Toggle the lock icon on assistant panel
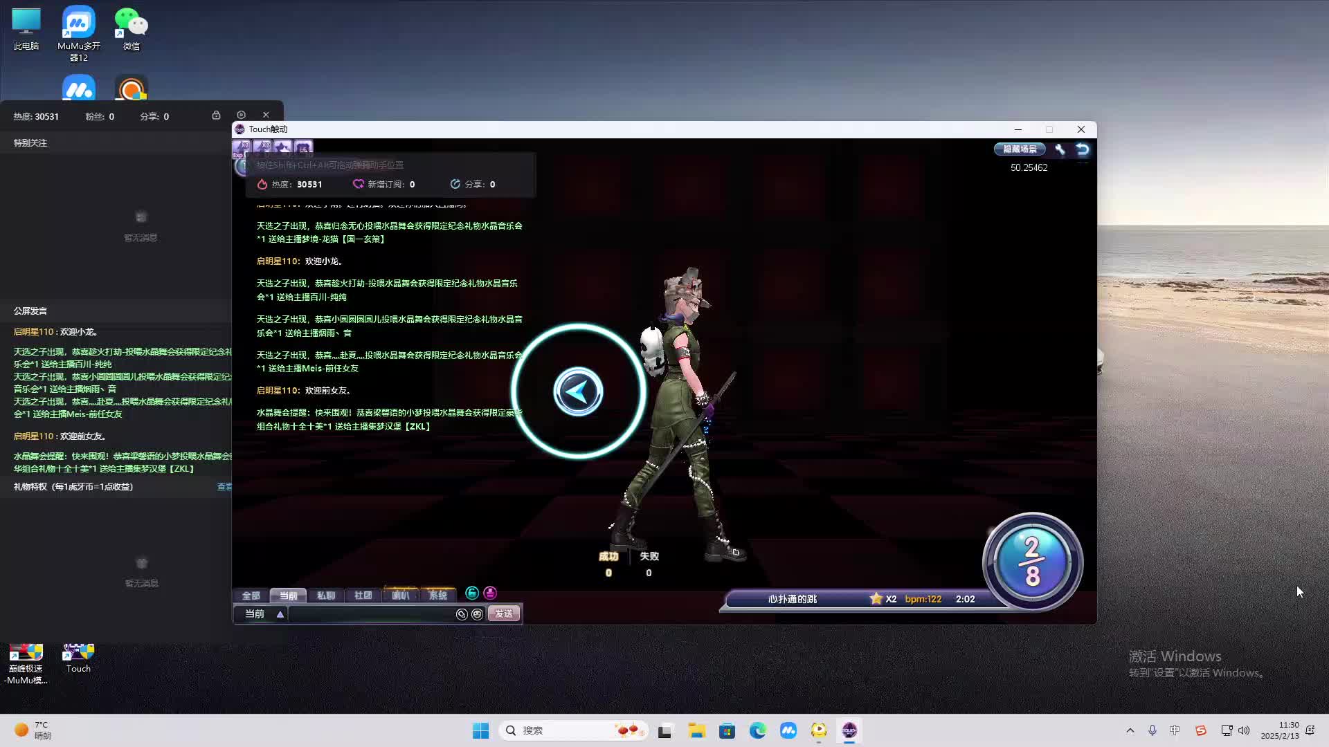 click(x=216, y=115)
